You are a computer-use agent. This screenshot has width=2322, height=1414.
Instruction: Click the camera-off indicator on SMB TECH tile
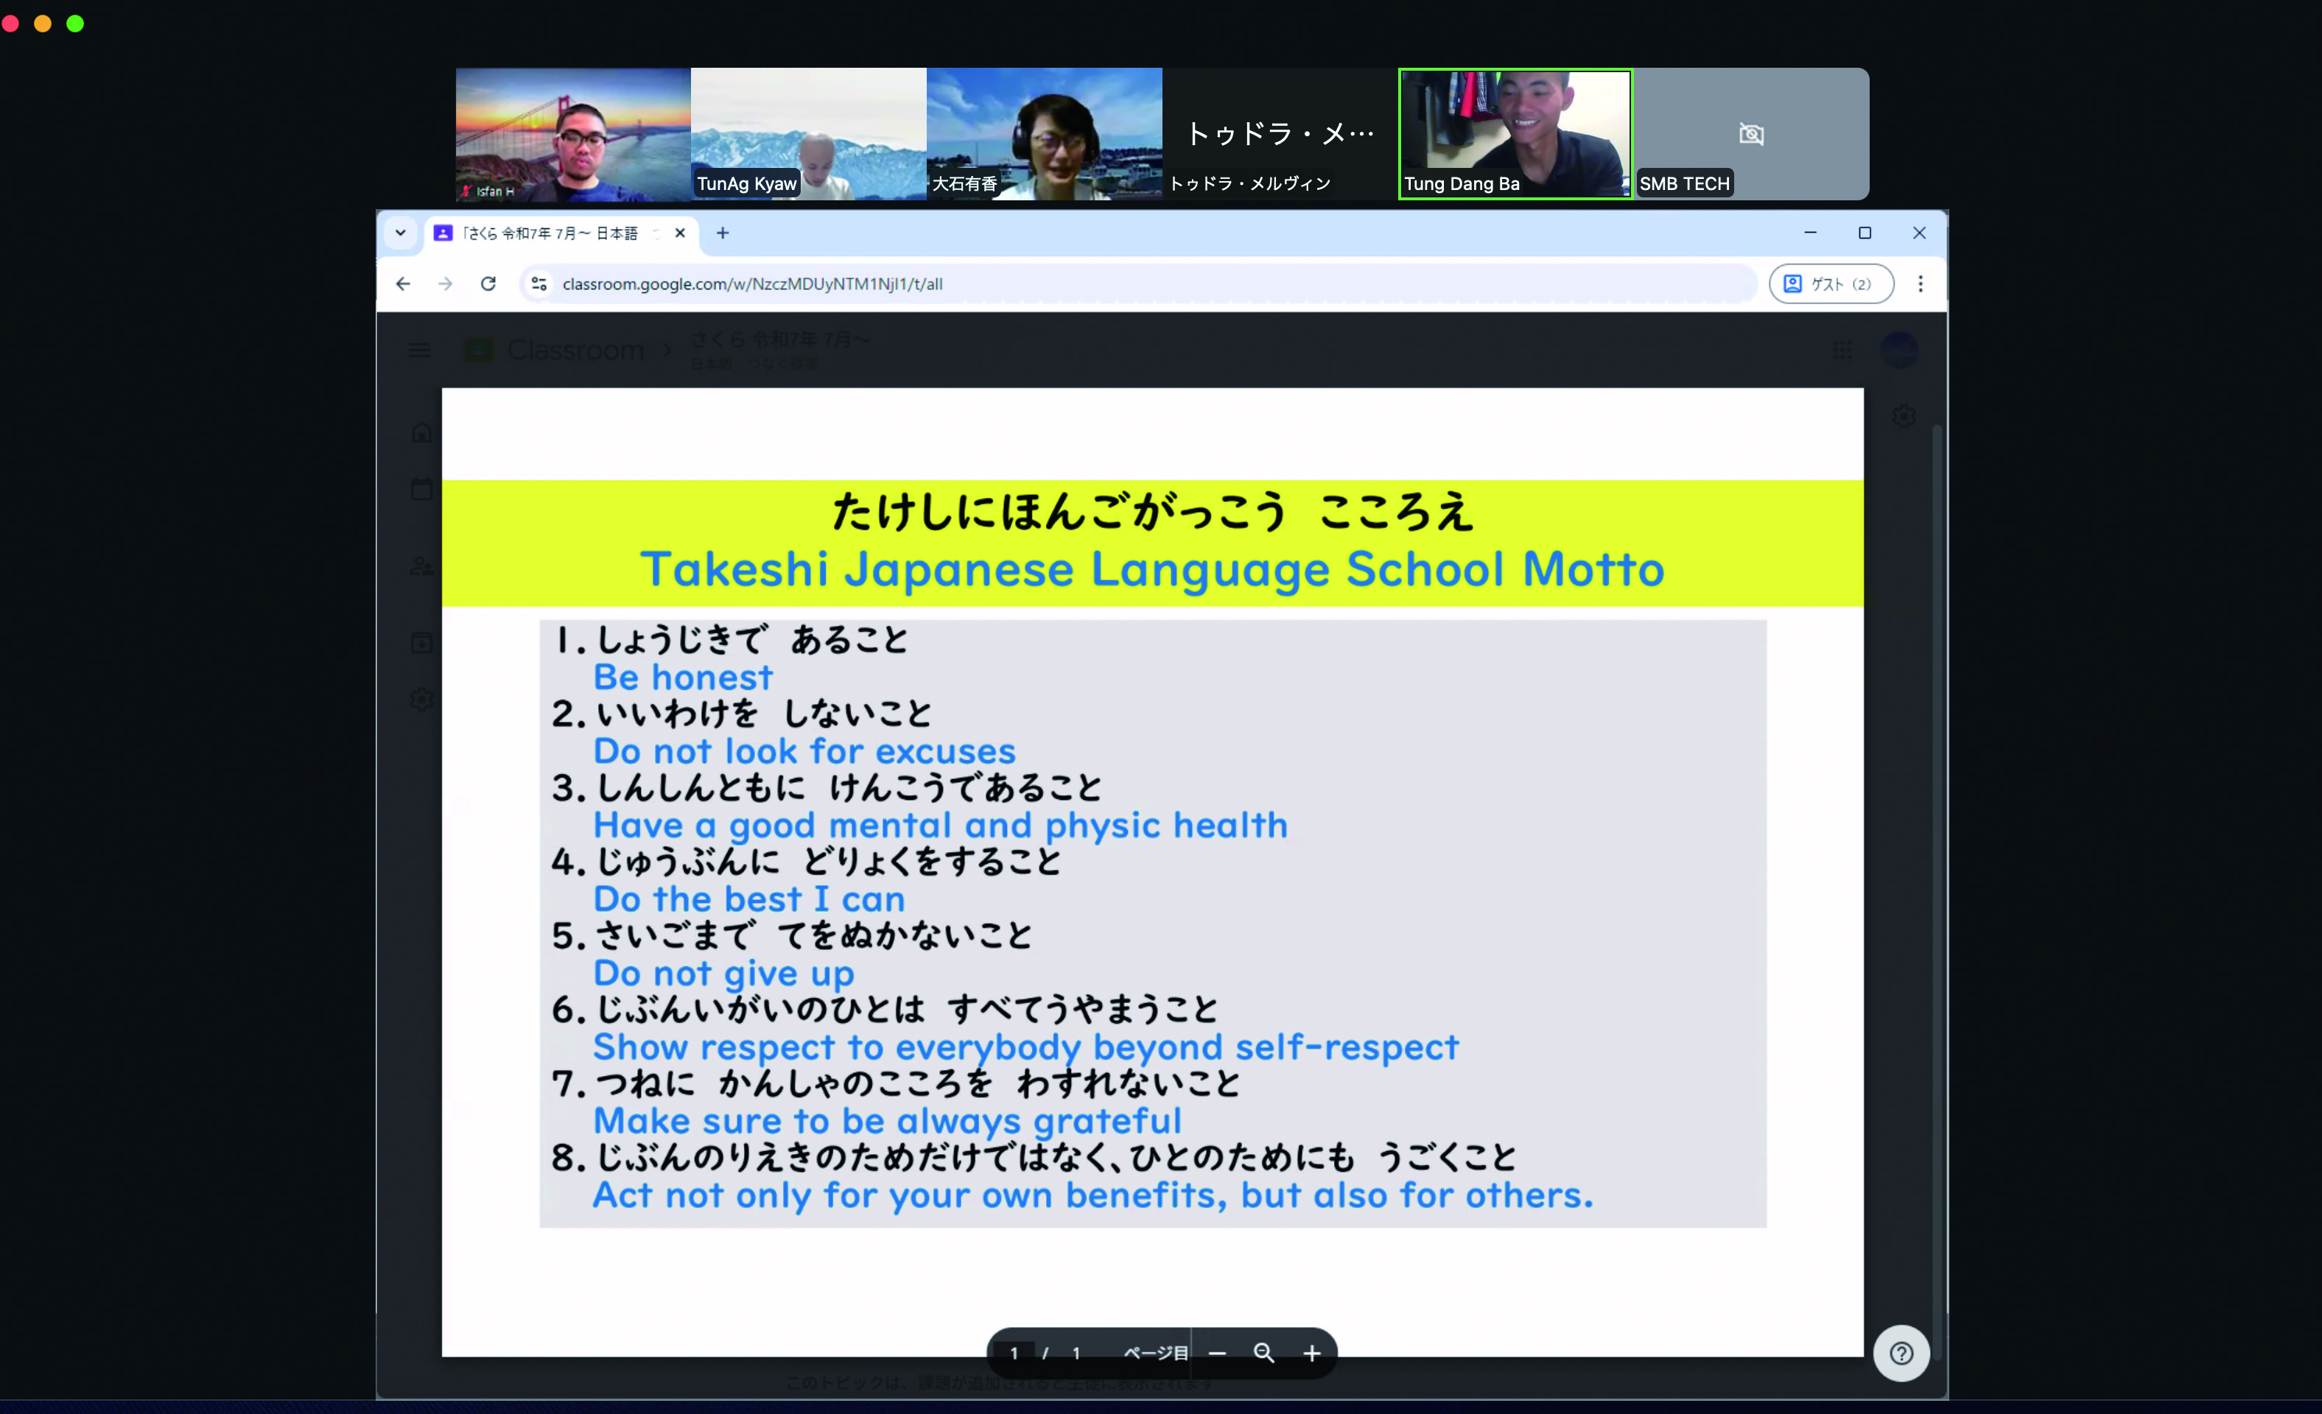click(1750, 134)
